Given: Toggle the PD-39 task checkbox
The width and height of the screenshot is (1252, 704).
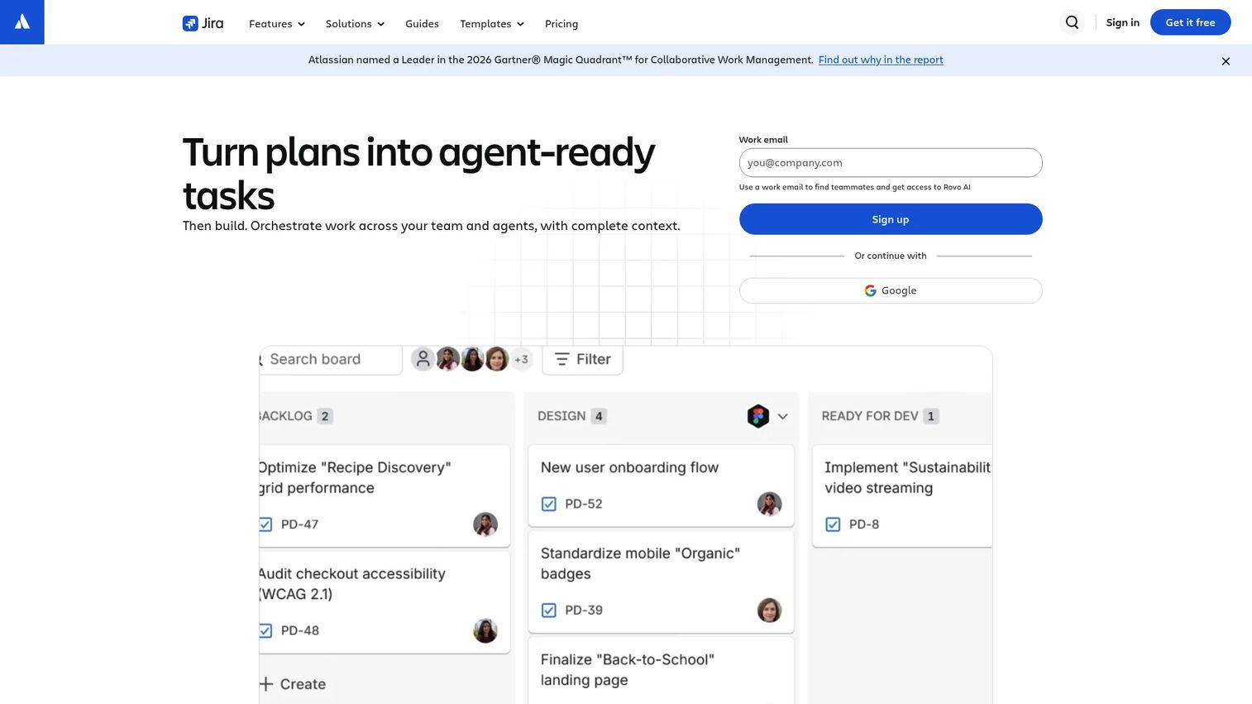Looking at the screenshot, I should coord(548,611).
